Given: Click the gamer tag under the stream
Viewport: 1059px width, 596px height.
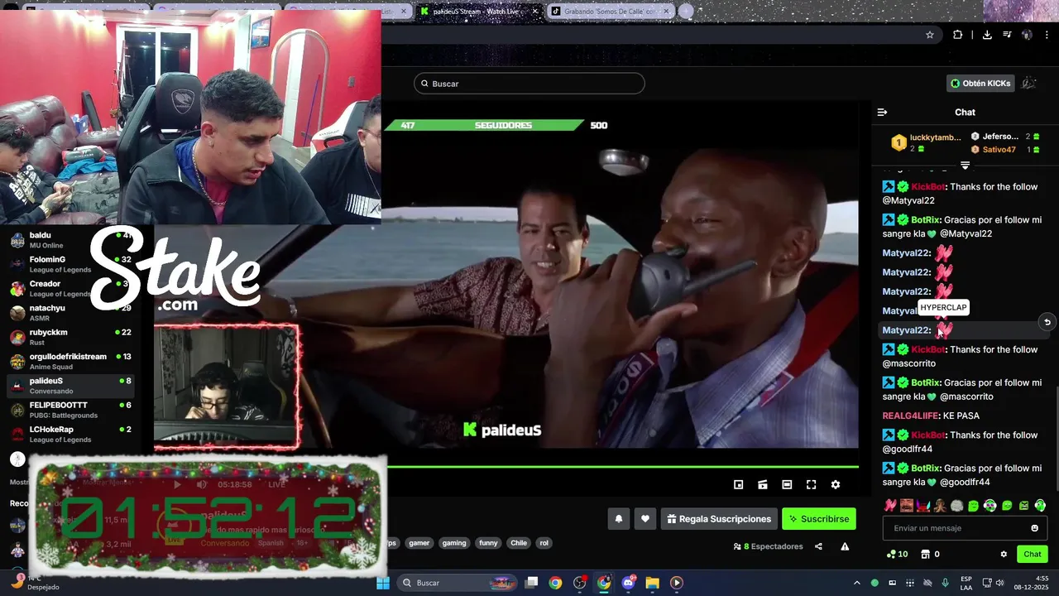Looking at the screenshot, I should click(x=419, y=543).
